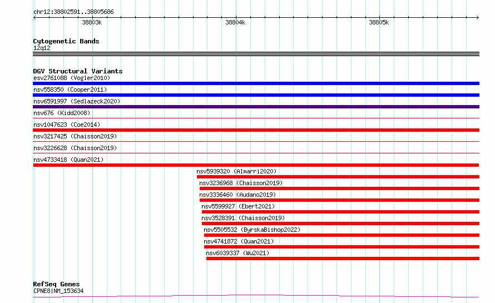Click the 38804k ruler label
Image resolution: width=495 pixels, height=303 pixels.
click(235, 22)
